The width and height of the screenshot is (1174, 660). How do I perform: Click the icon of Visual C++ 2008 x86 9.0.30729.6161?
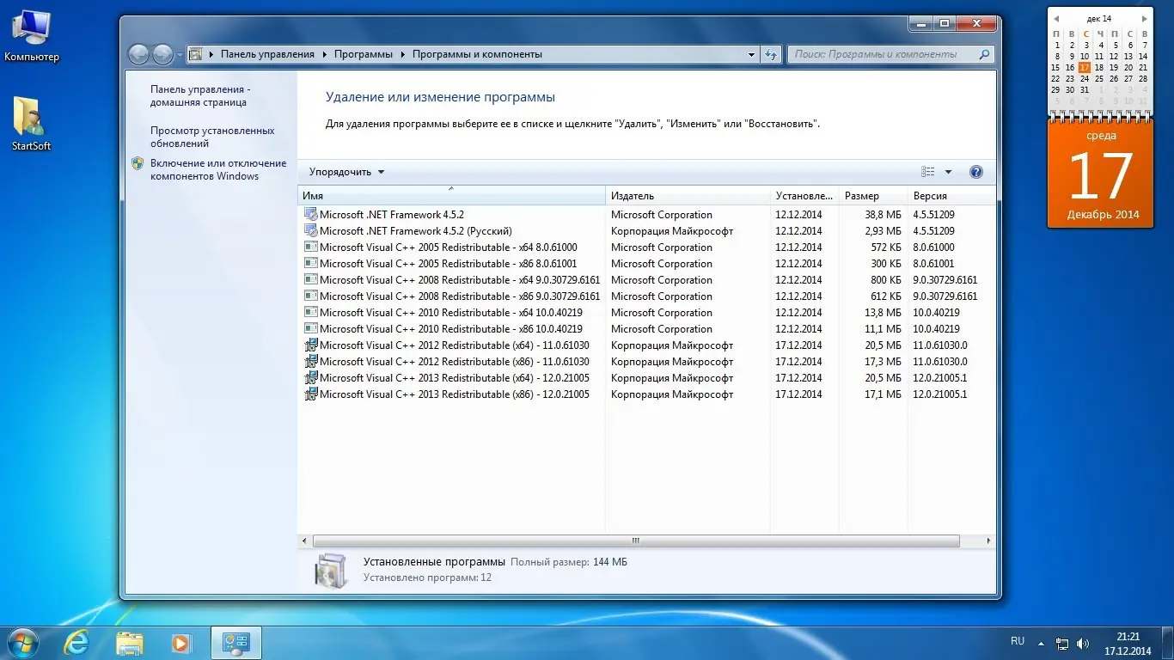point(310,296)
